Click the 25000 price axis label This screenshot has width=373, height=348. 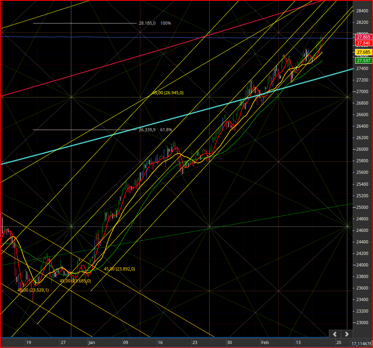(362, 208)
